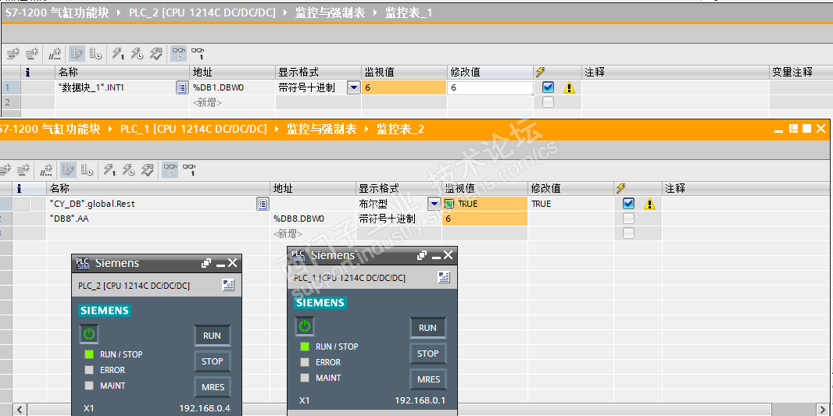Click 监控与强制表 breadcrumb in PLC_1 window
The height and width of the screenshot is (416, 833).
pos(322,129)
